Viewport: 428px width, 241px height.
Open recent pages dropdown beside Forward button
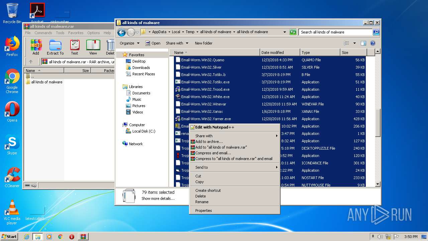(137, 32)
